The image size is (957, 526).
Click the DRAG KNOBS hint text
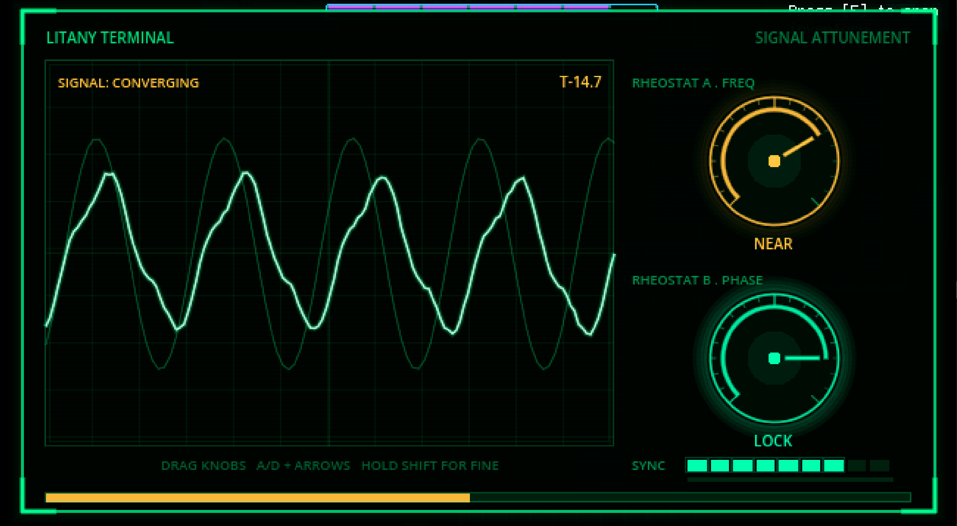coord(204,466)
